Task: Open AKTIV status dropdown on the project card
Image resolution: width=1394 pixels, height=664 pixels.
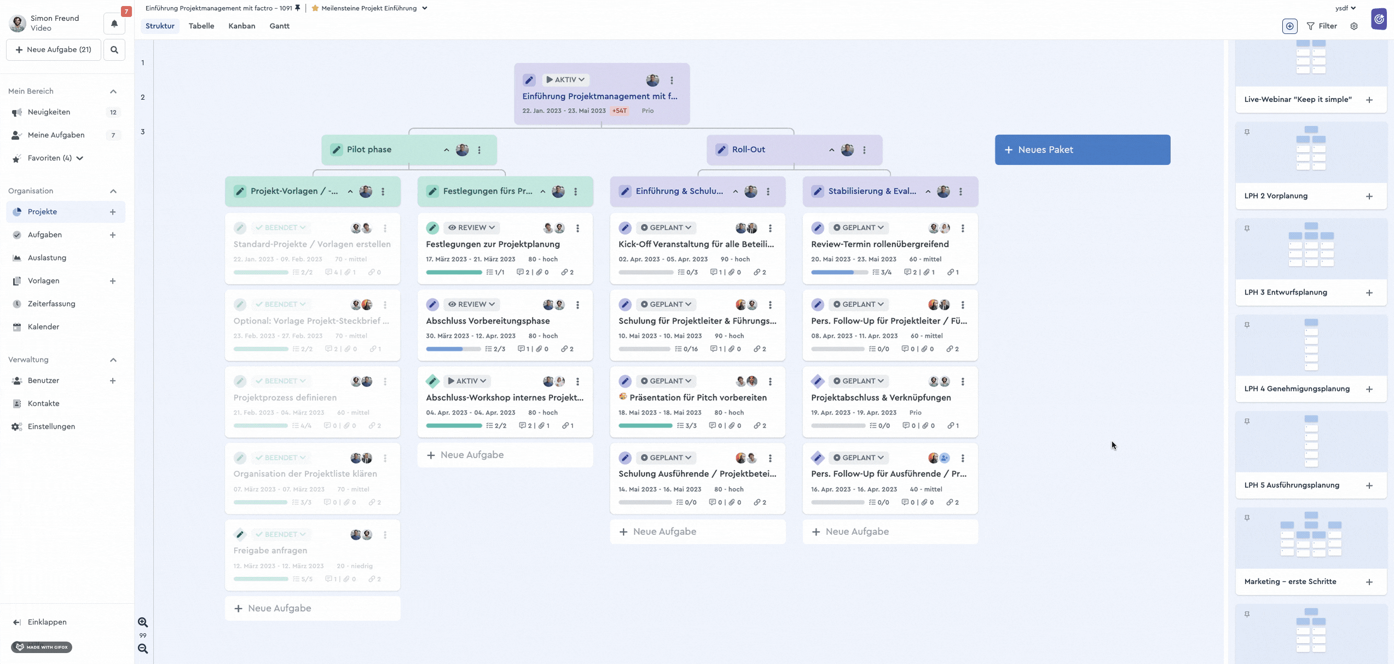Action: (566, 80)
